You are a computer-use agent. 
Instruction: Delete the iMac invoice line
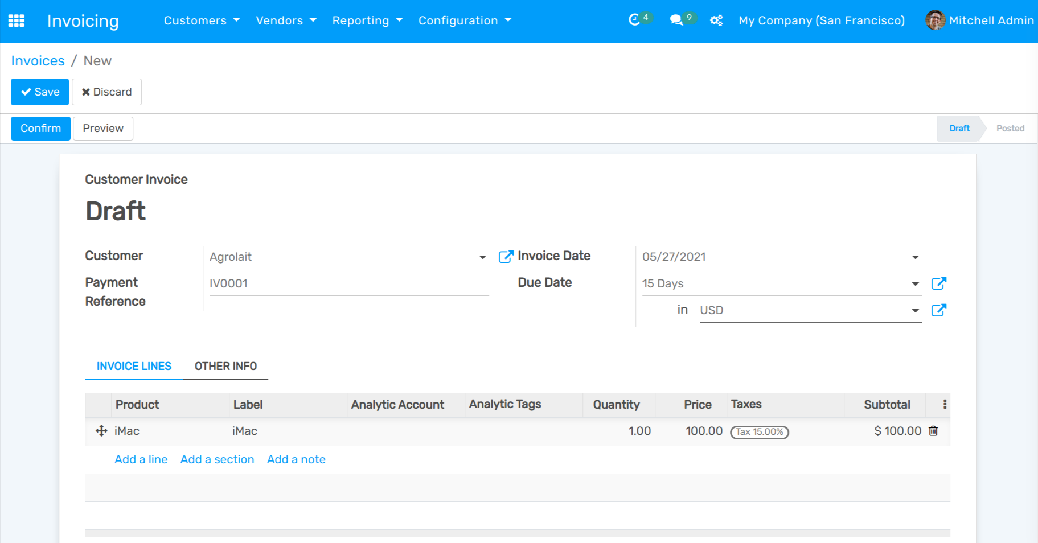pyautogui.click(x=933, y=431)
